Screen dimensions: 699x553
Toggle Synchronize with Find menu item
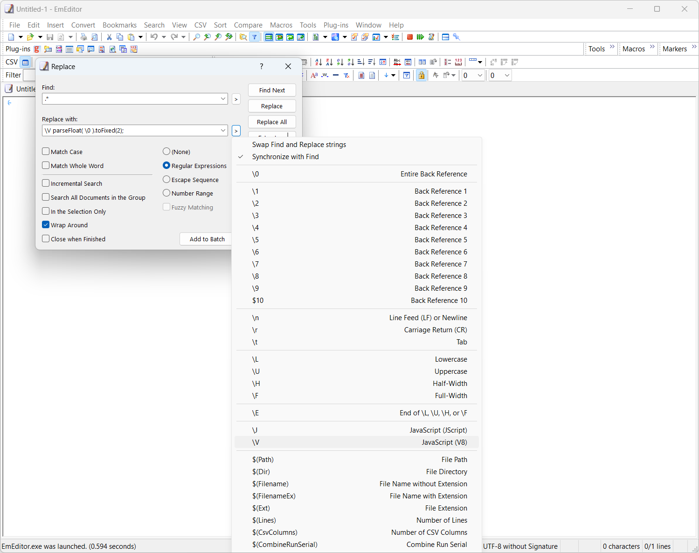point(357,157)
